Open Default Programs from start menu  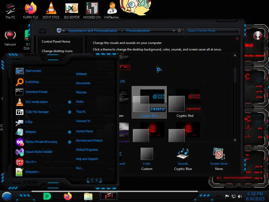87,150
